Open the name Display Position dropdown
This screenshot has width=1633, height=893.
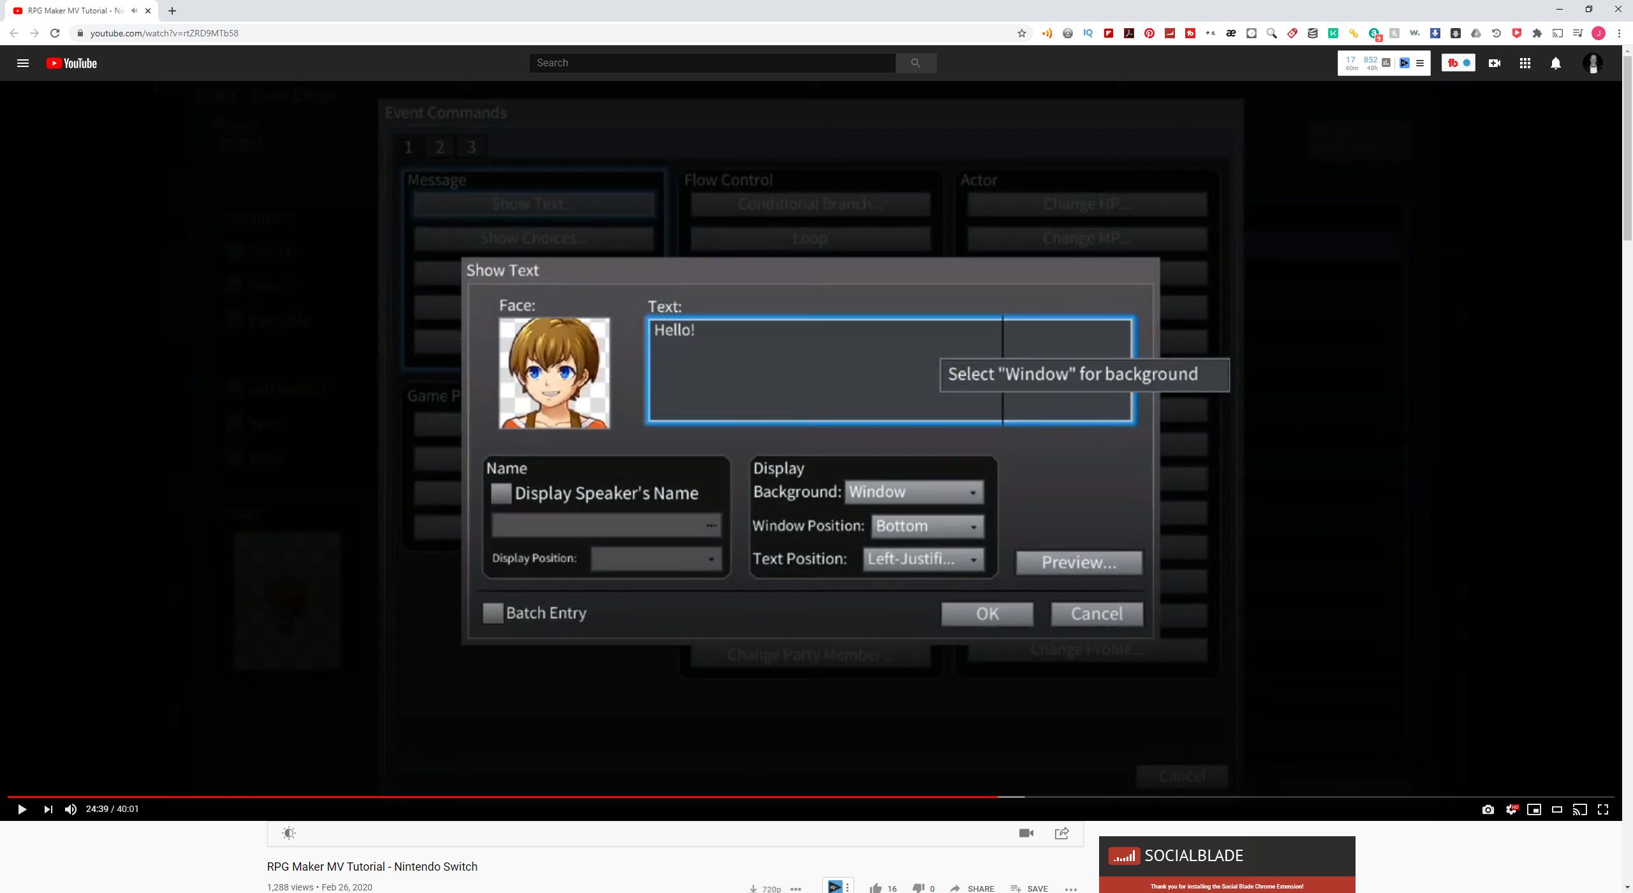[656, 559]
